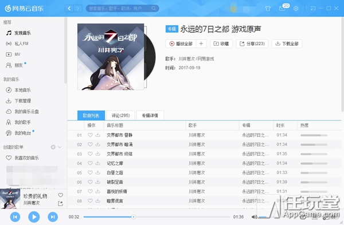The width and height of the screenshot is (344, 225).
Task: Download track 05 白昼之庭
Action: 98,173
